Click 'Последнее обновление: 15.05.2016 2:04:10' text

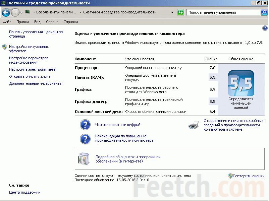(x=112, y=180)
